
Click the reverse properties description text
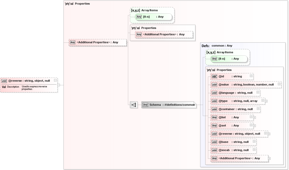pyautogui.click(x=34, y=88)
